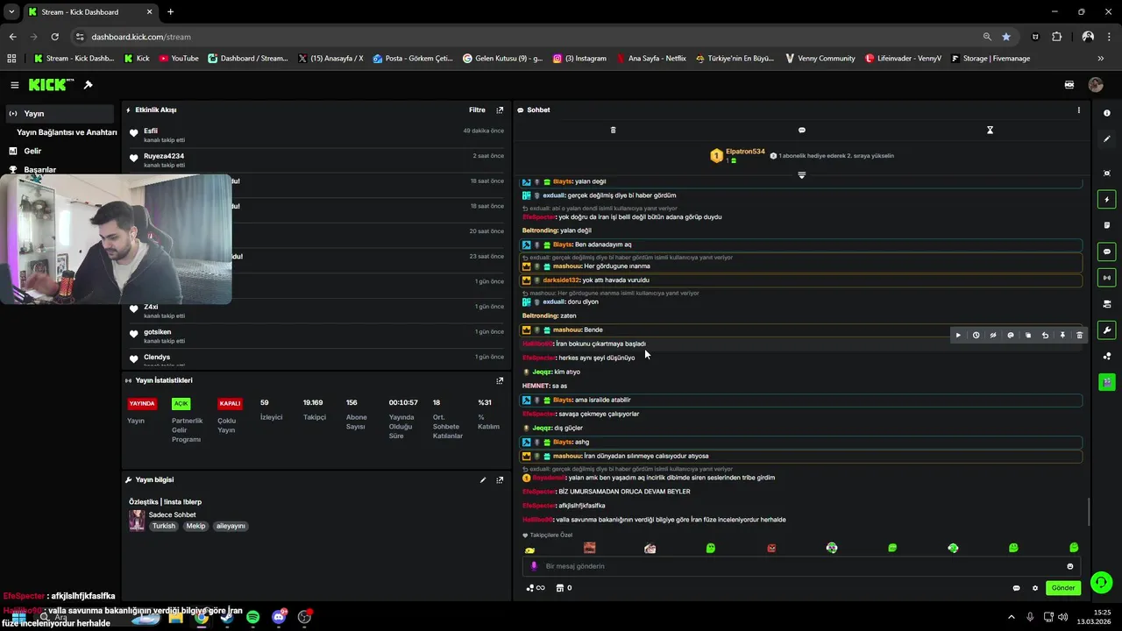Click the clock timeout icon in message toolbar
This screenshot has height=631, width=1122.
(x=976, y=335)
